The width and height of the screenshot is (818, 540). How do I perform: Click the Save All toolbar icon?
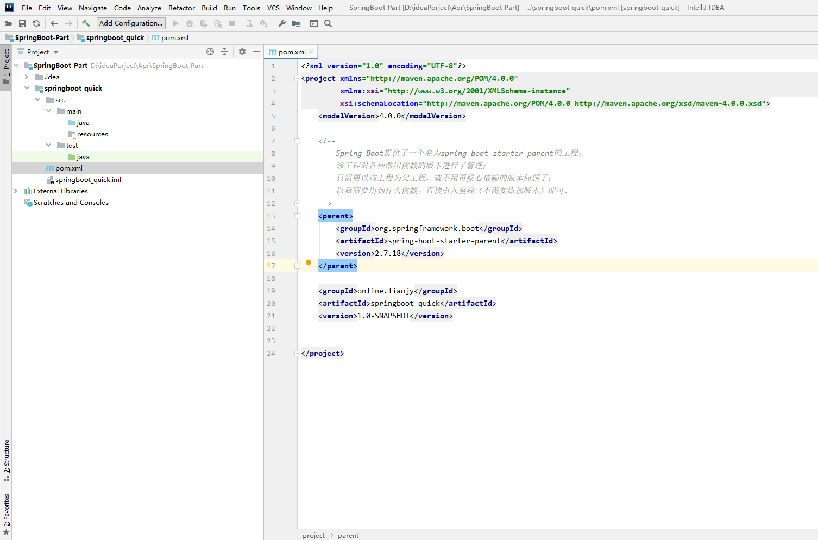coord(22,23)
